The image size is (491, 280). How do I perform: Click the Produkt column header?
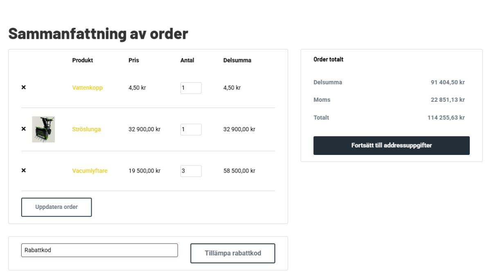[83, 60]
